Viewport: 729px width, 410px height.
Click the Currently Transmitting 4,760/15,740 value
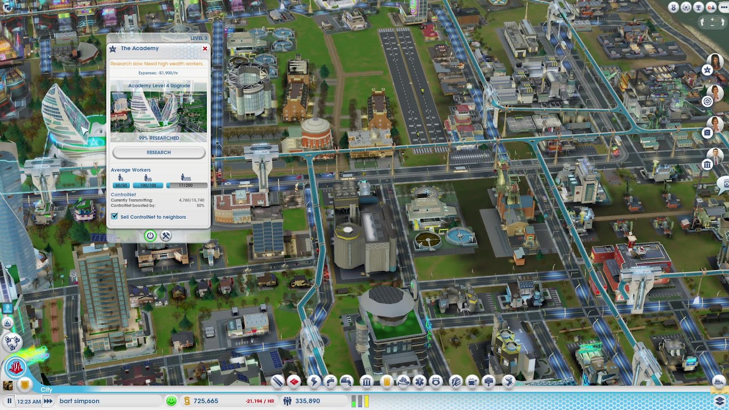191,200
